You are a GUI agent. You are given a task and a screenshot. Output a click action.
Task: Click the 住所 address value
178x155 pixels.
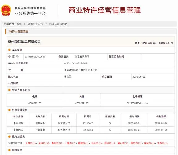[81, 70]
